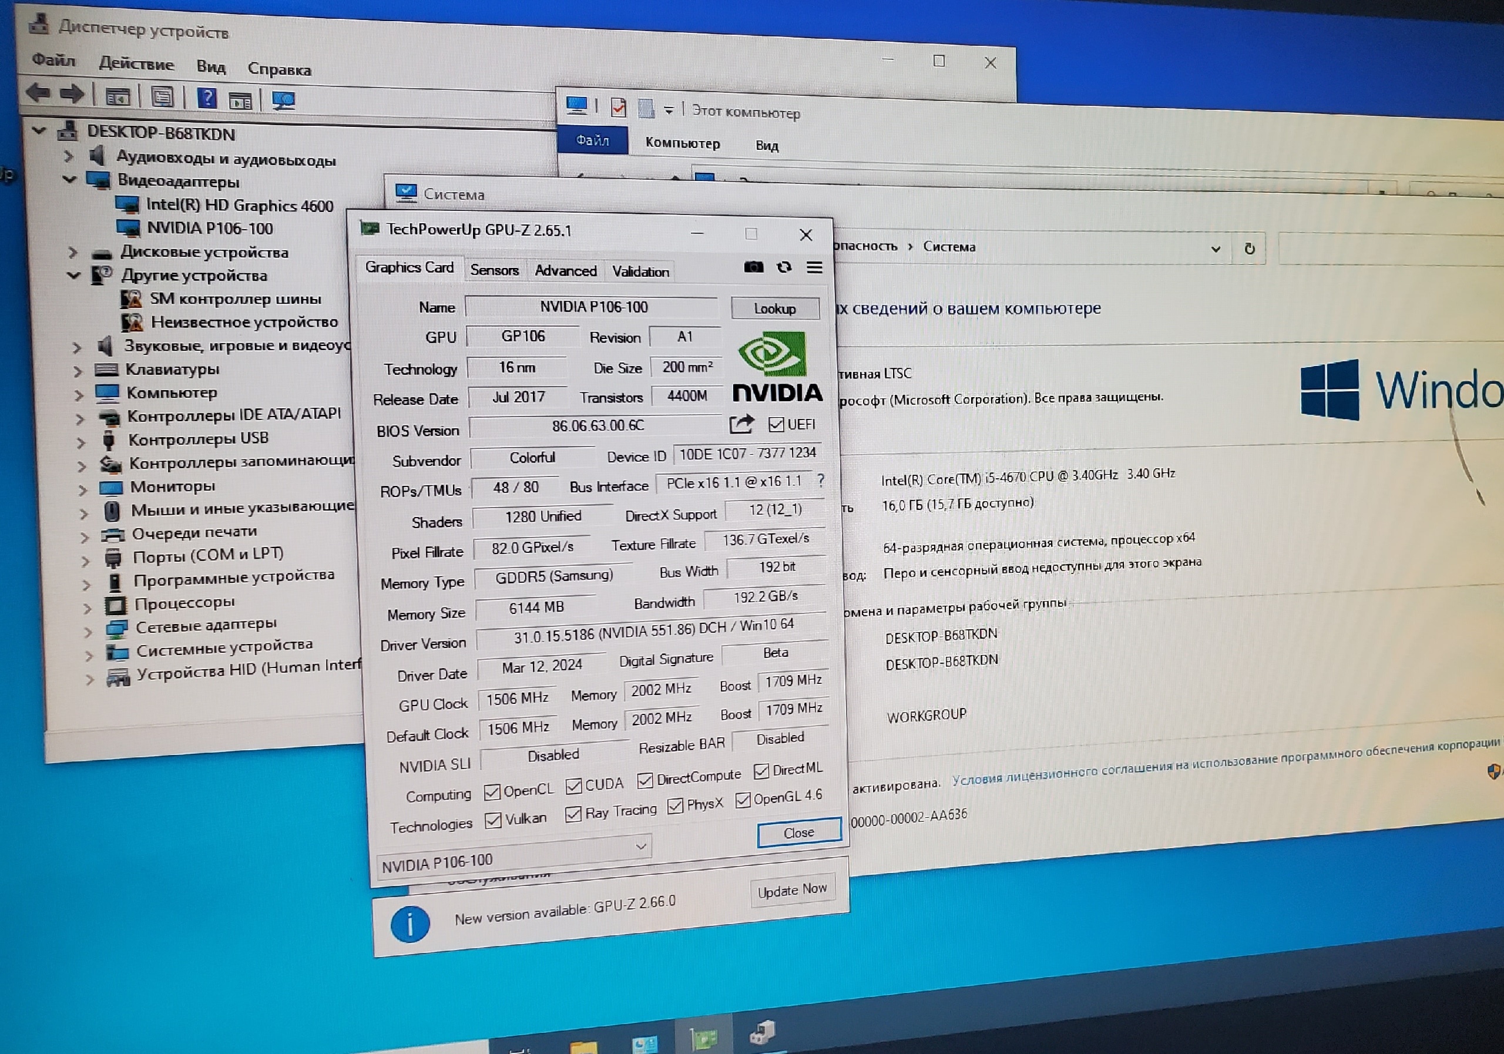Expand the Дисковые устройства node
Viewport: 1504px width, 1054px height.
tap(73, 252)
